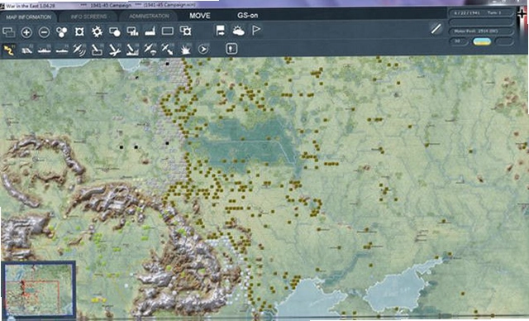
Task: Click the three circles toolbar icon
Action: pos(61,32)
